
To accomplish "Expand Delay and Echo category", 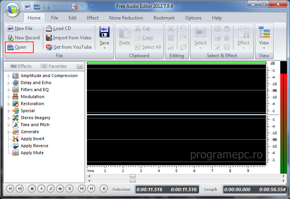I will [x=9, y=83].
